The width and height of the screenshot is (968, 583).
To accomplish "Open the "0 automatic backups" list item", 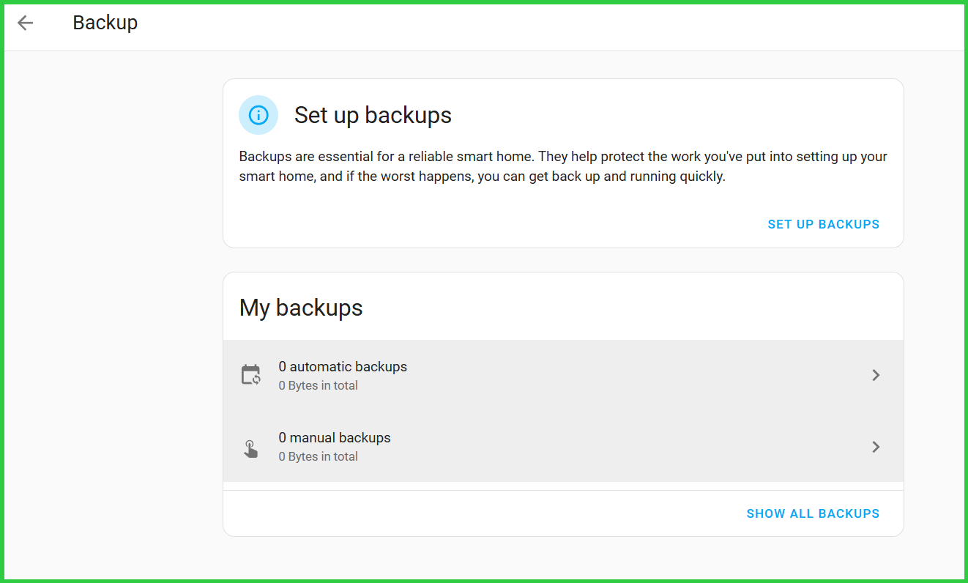I will (343, 367).
